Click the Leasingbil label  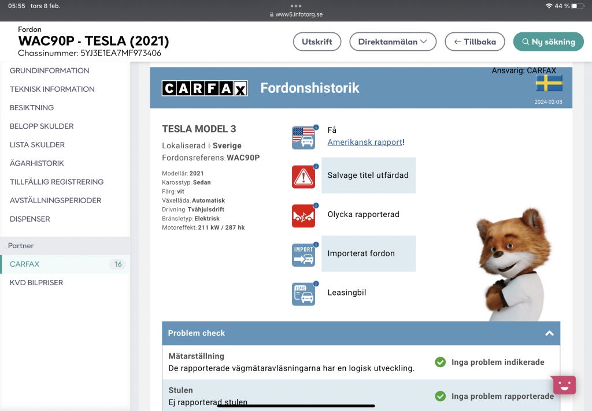pos(347,292)
